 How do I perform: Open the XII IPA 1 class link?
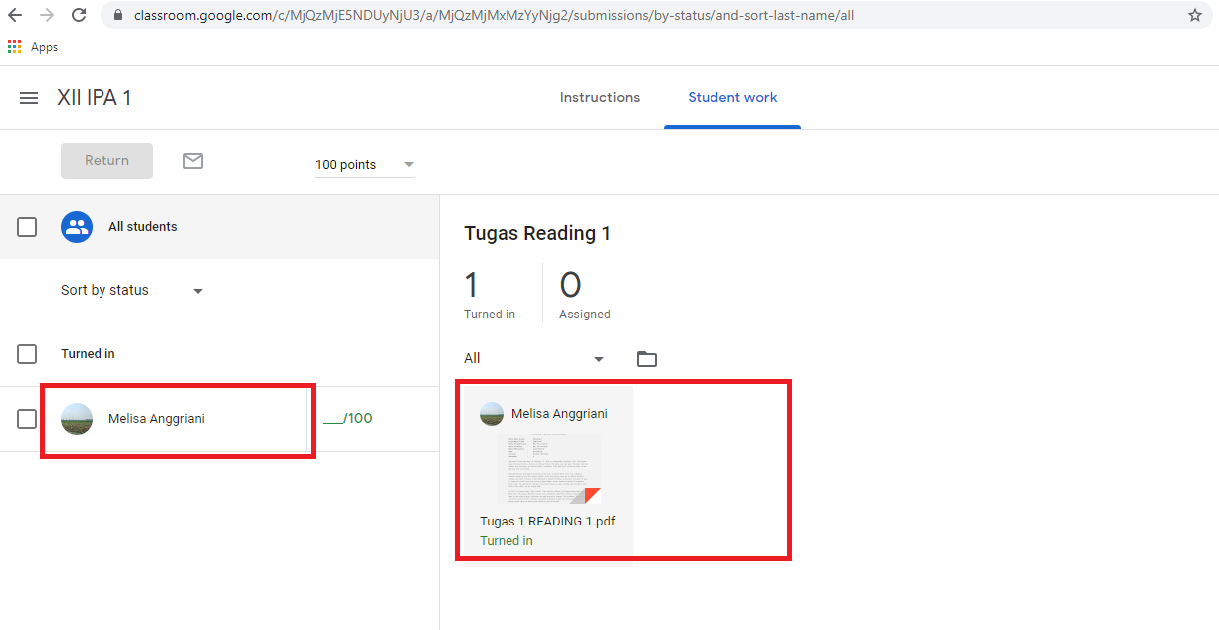coord(95,98)
